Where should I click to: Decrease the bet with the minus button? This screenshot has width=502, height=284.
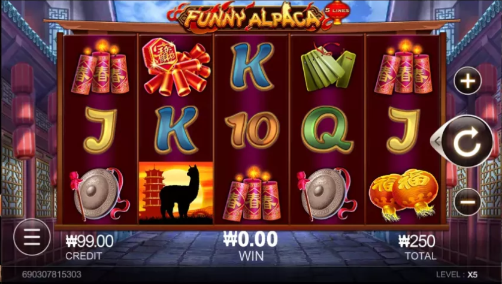pos(467,202)
